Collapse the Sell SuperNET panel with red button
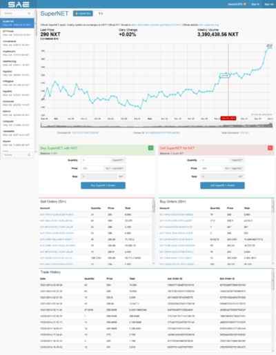 pos(270,148)
